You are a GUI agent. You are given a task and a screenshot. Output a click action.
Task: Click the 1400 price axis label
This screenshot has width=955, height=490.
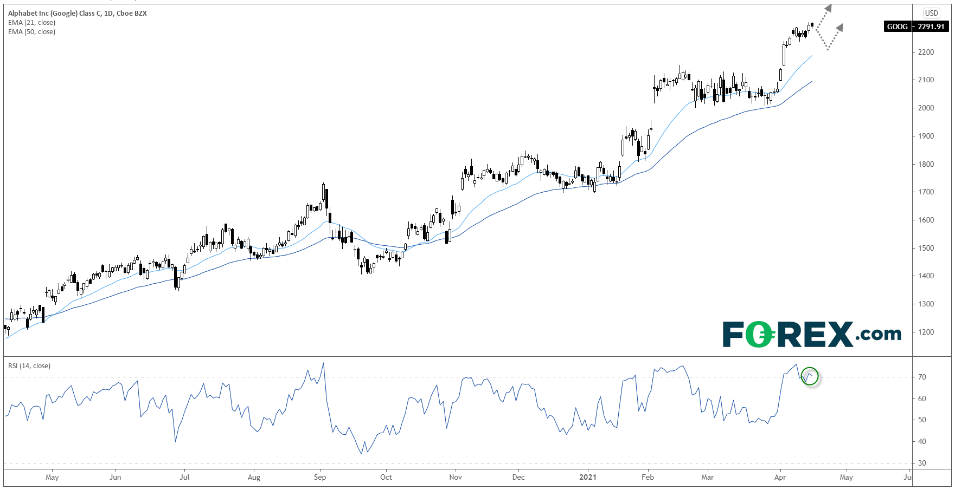(926, 276)
